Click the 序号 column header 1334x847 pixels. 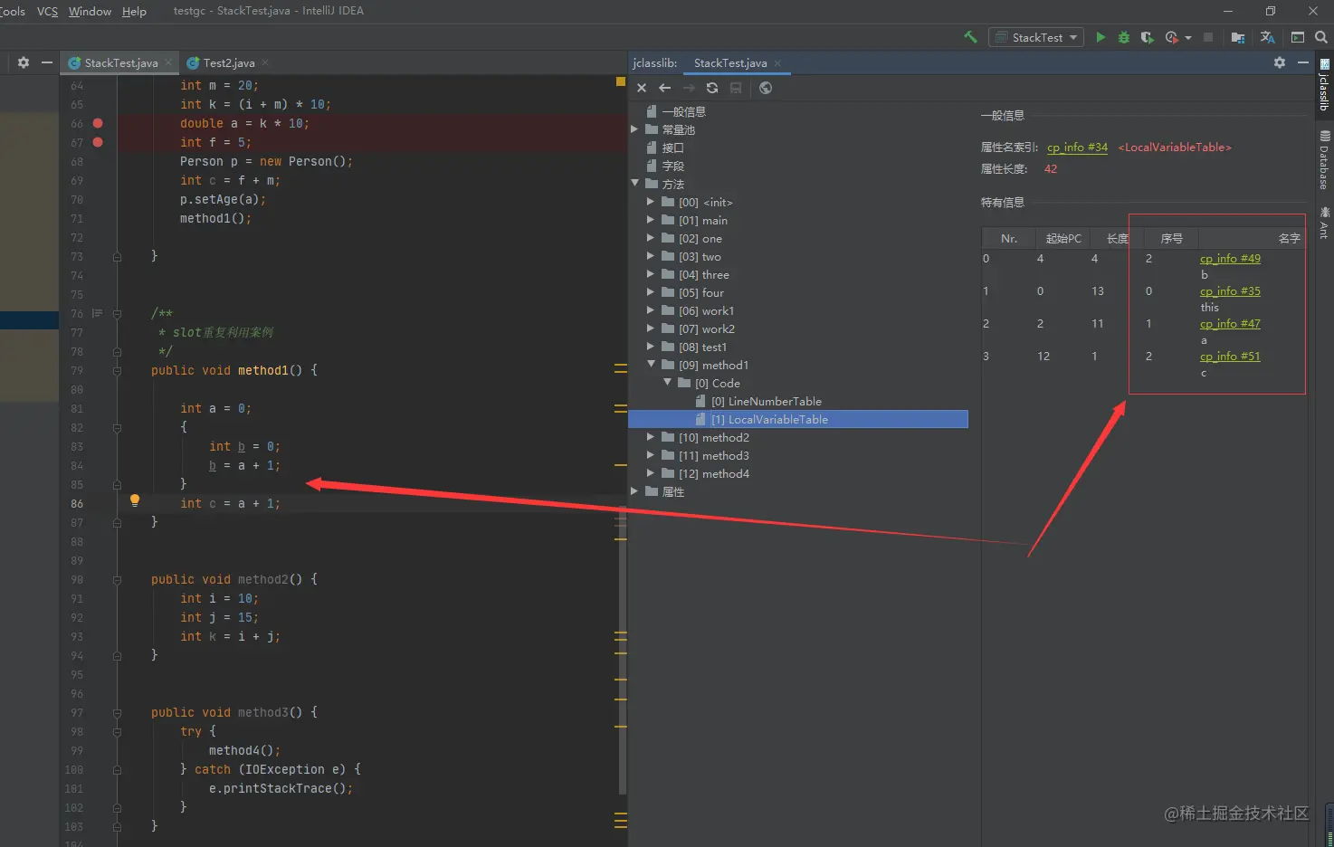pyautogui.click(x=1171, y=239)
